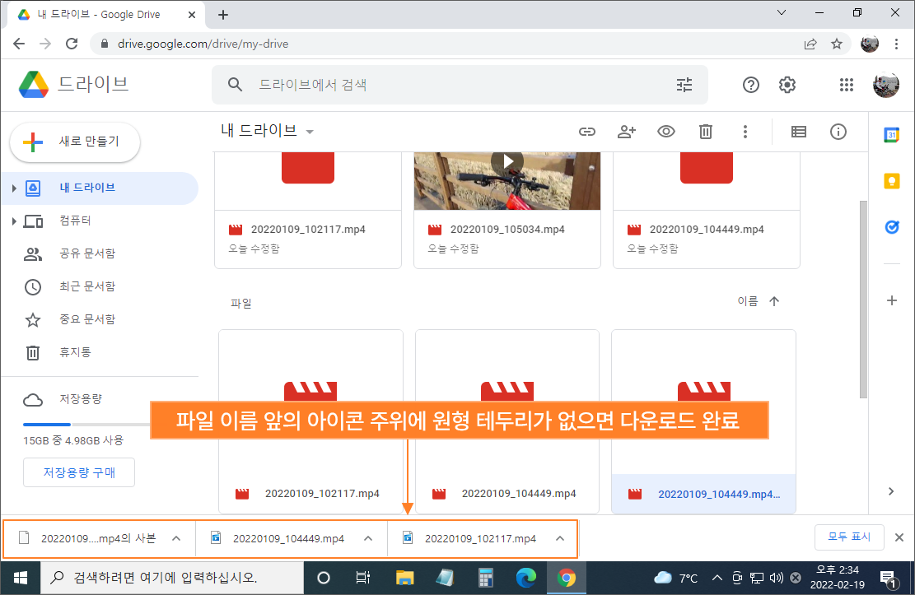Image resolution: width=915 pixels, height=595 pixels.
Task: Open Google Keep in side panel
Action: pyautogui.click(x=892, y=181)
